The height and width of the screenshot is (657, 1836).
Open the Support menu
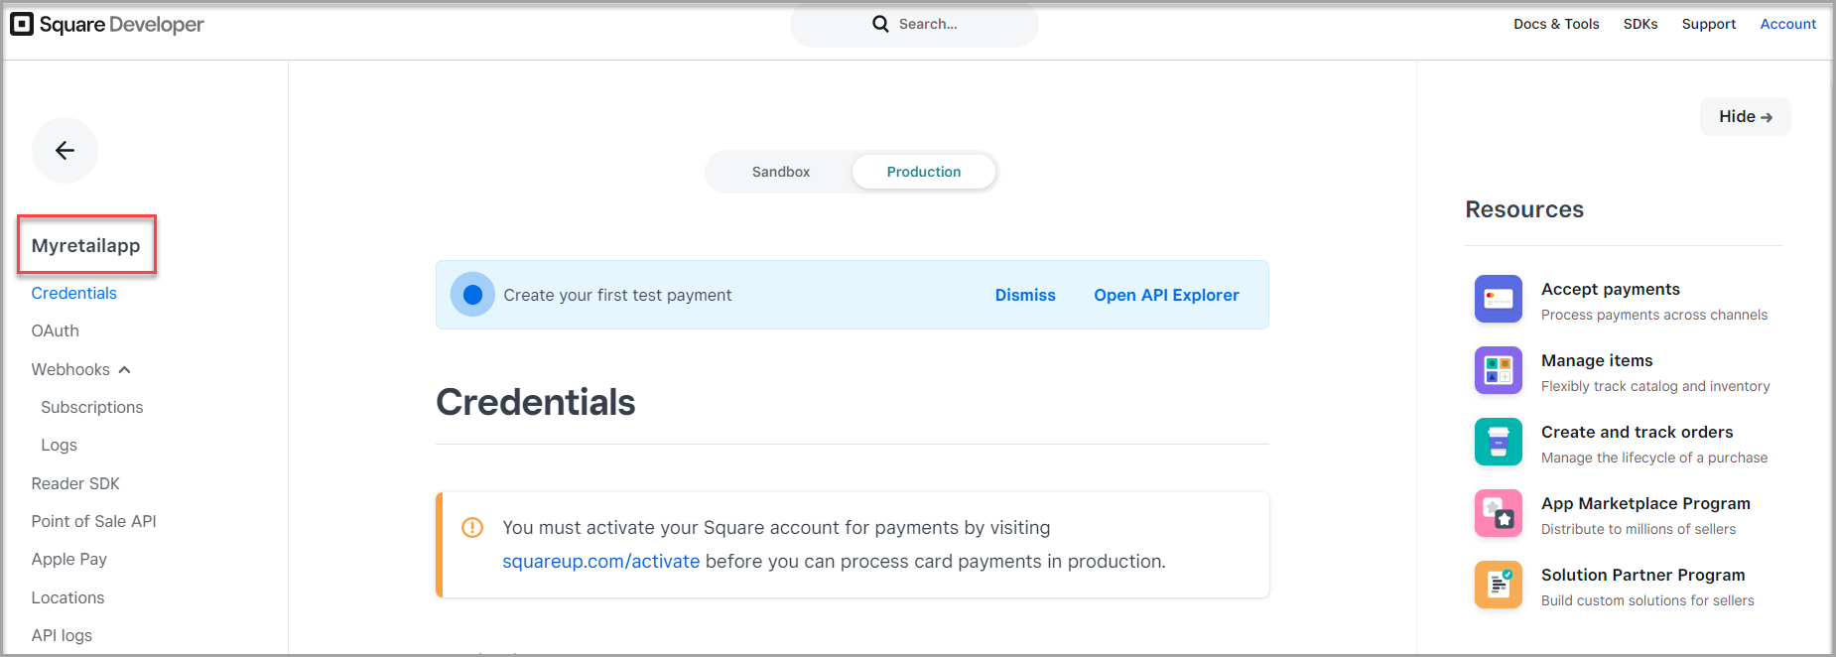coord(1708,24)
